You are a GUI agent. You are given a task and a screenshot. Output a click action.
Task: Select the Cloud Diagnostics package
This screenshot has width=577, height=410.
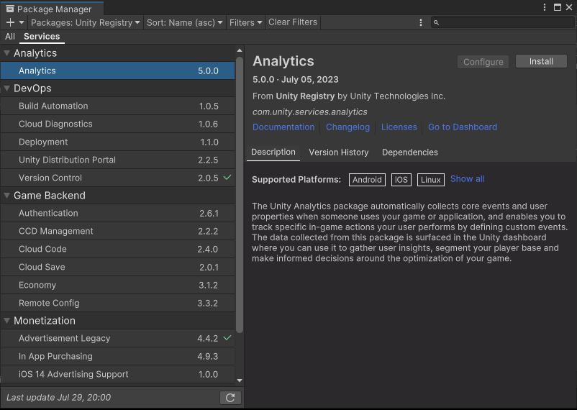click(x=118, y=124)
